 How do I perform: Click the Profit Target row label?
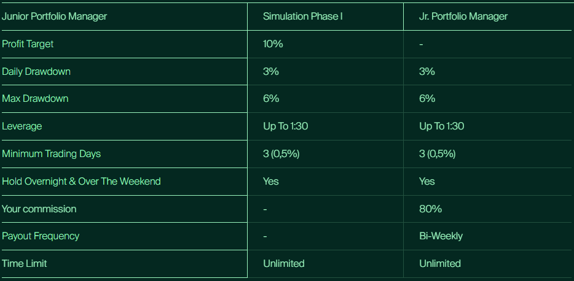tap(28, 44)
